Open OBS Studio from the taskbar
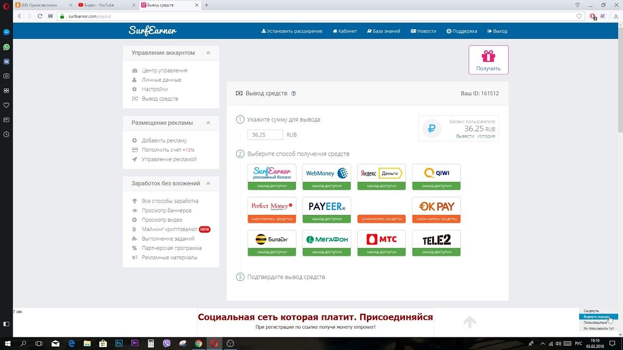623x350 pixels. tap(231, 343)
